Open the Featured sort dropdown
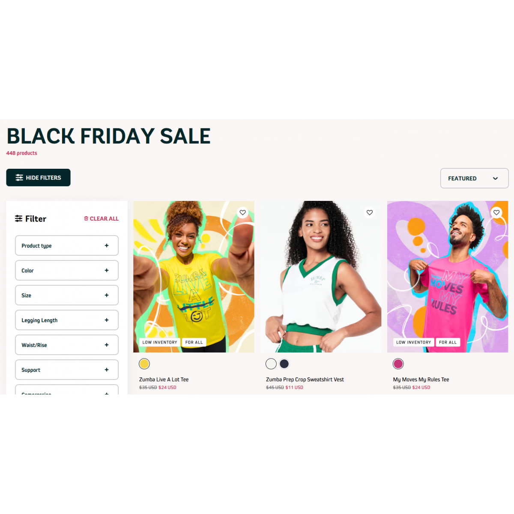The height and width of the screenshot is (514, 514). [474, 178]
